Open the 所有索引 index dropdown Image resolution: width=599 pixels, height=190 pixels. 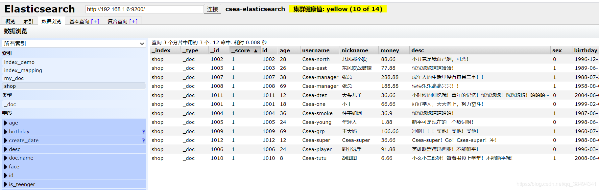click(74, 44)
